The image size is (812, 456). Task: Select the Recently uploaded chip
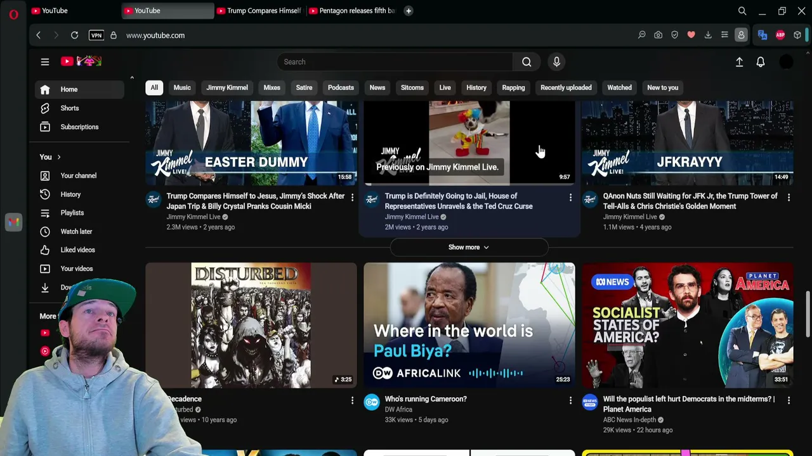point(566,87)
